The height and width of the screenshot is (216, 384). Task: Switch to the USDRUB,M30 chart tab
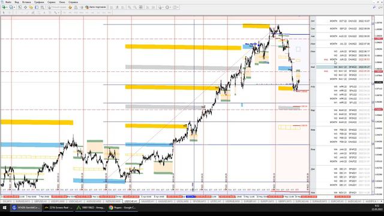(232, 202)
